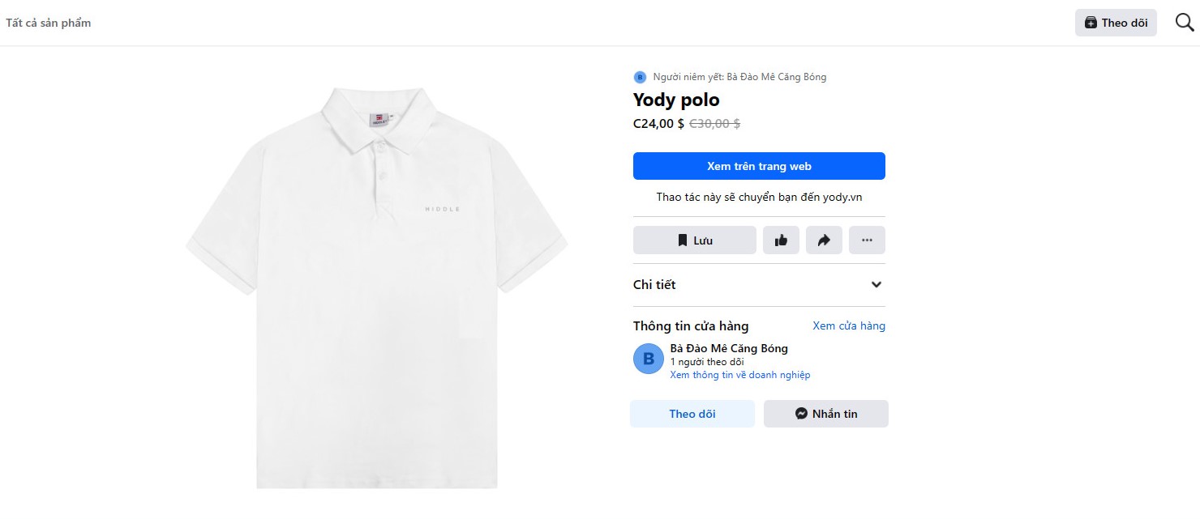This screenshot has width=1200, height=519.
Task: Click the thumbs-up like button
Action: [781, 240]
